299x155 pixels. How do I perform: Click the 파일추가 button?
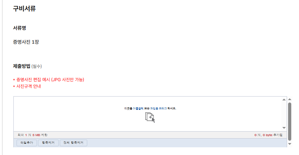pos(27,143)
